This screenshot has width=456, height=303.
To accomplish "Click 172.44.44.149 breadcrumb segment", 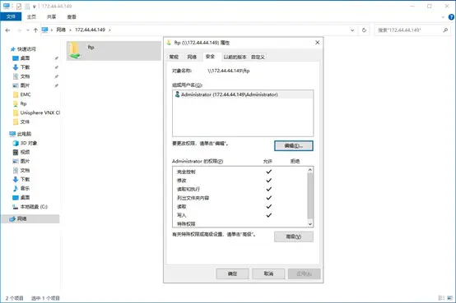I will tap(91, 30).
